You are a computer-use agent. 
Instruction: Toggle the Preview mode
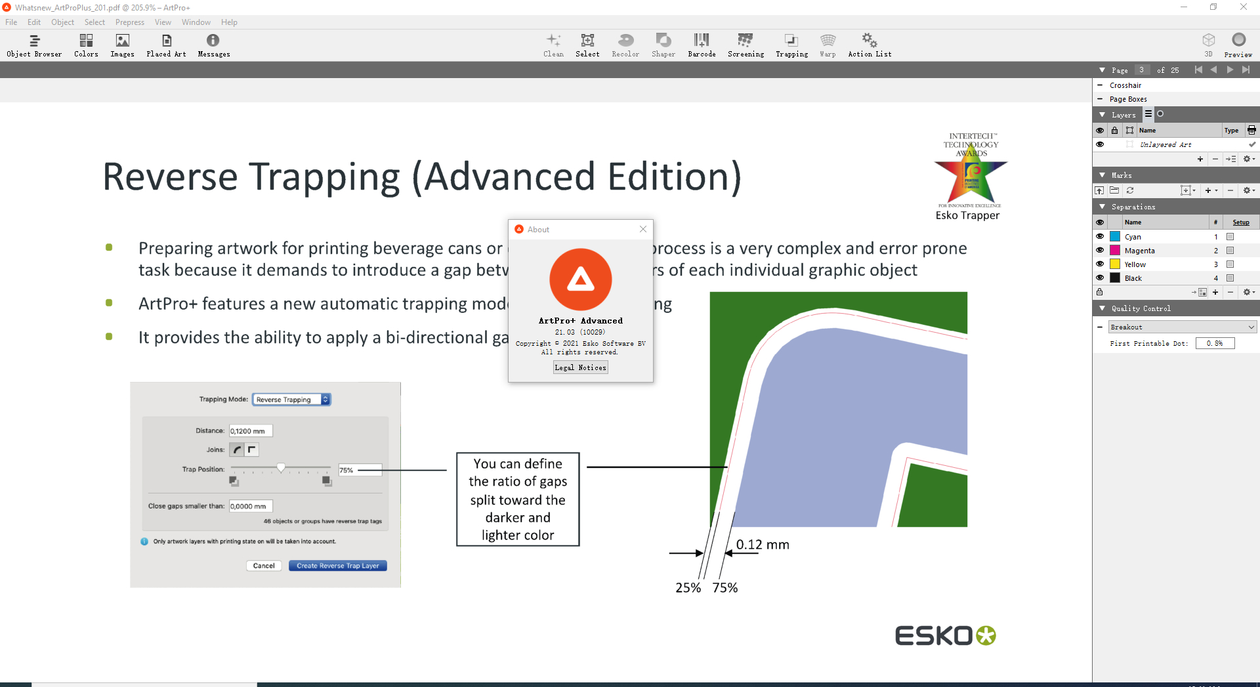(x=1238, y=46)
